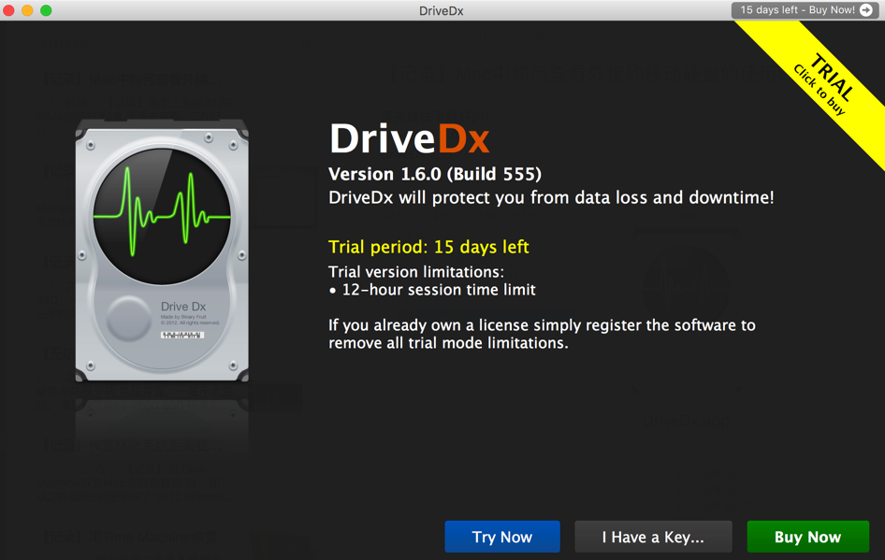Click the yellow TRIAL corner ribbon
Viewport: 885px width, 560px height.
(824, 83)
